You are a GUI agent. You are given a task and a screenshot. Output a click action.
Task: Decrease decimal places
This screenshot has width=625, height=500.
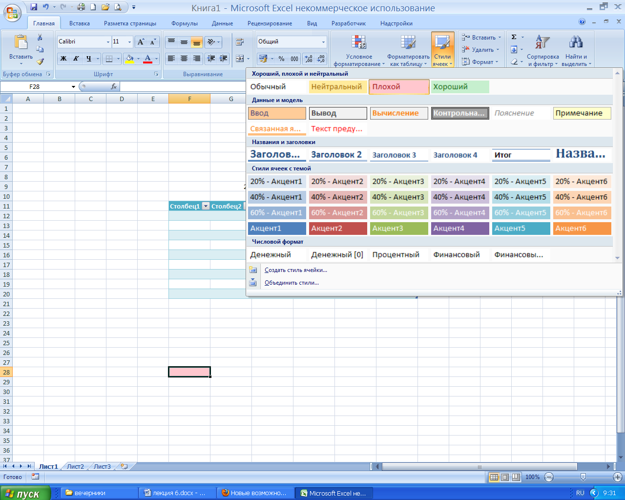[321, 59]
